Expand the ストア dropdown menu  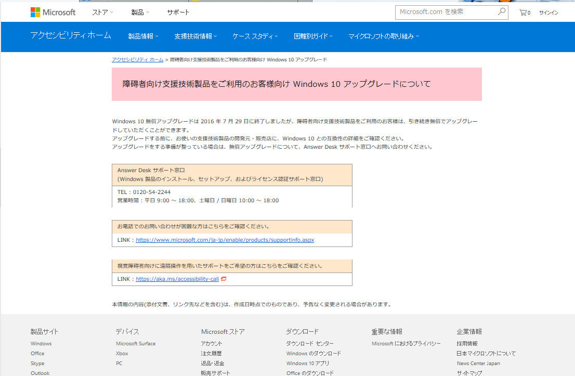pyautogui.click(x=102, y=12)
